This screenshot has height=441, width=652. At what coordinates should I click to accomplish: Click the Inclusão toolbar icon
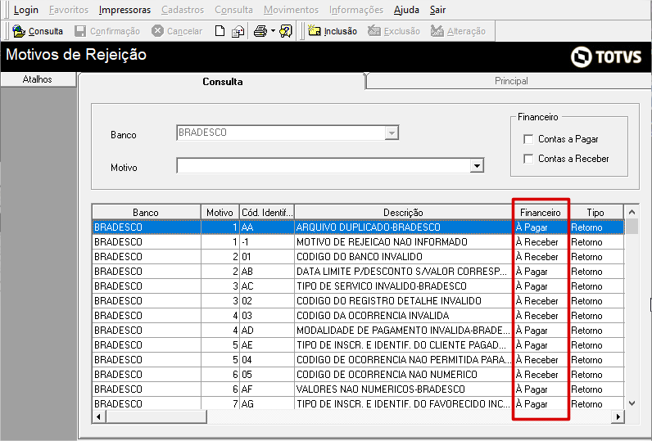click(x=315, y=31)
